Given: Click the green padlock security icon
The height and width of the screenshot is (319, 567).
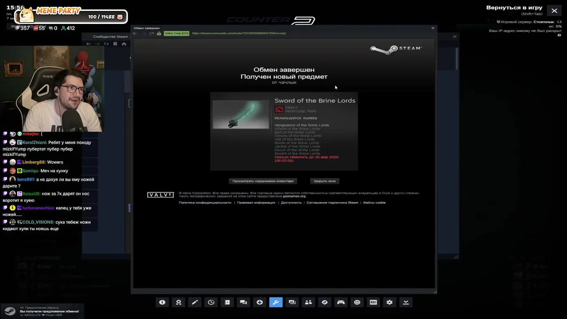Looking at the screenshot, I should 159,33.
